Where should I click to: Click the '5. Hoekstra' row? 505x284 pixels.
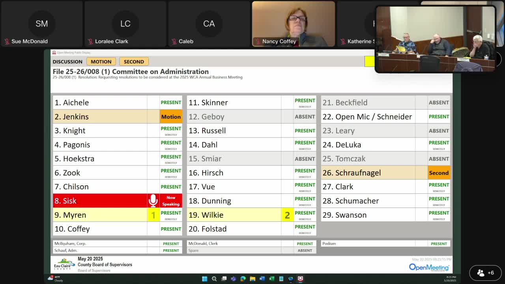(x=118, y=159)
